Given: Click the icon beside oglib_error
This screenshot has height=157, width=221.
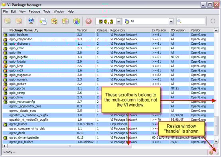Looking at the screenshot, I should click(5, 48).
